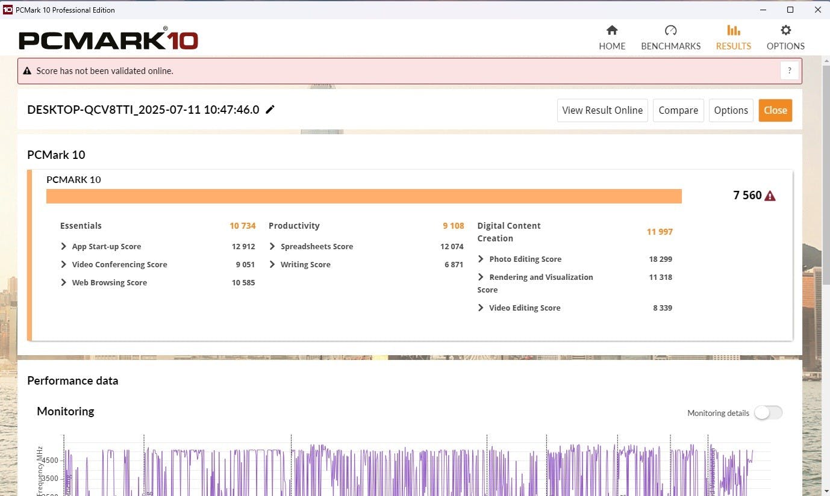
Task: Maximize the PCMark 10 window
Action: click(790, 10)
